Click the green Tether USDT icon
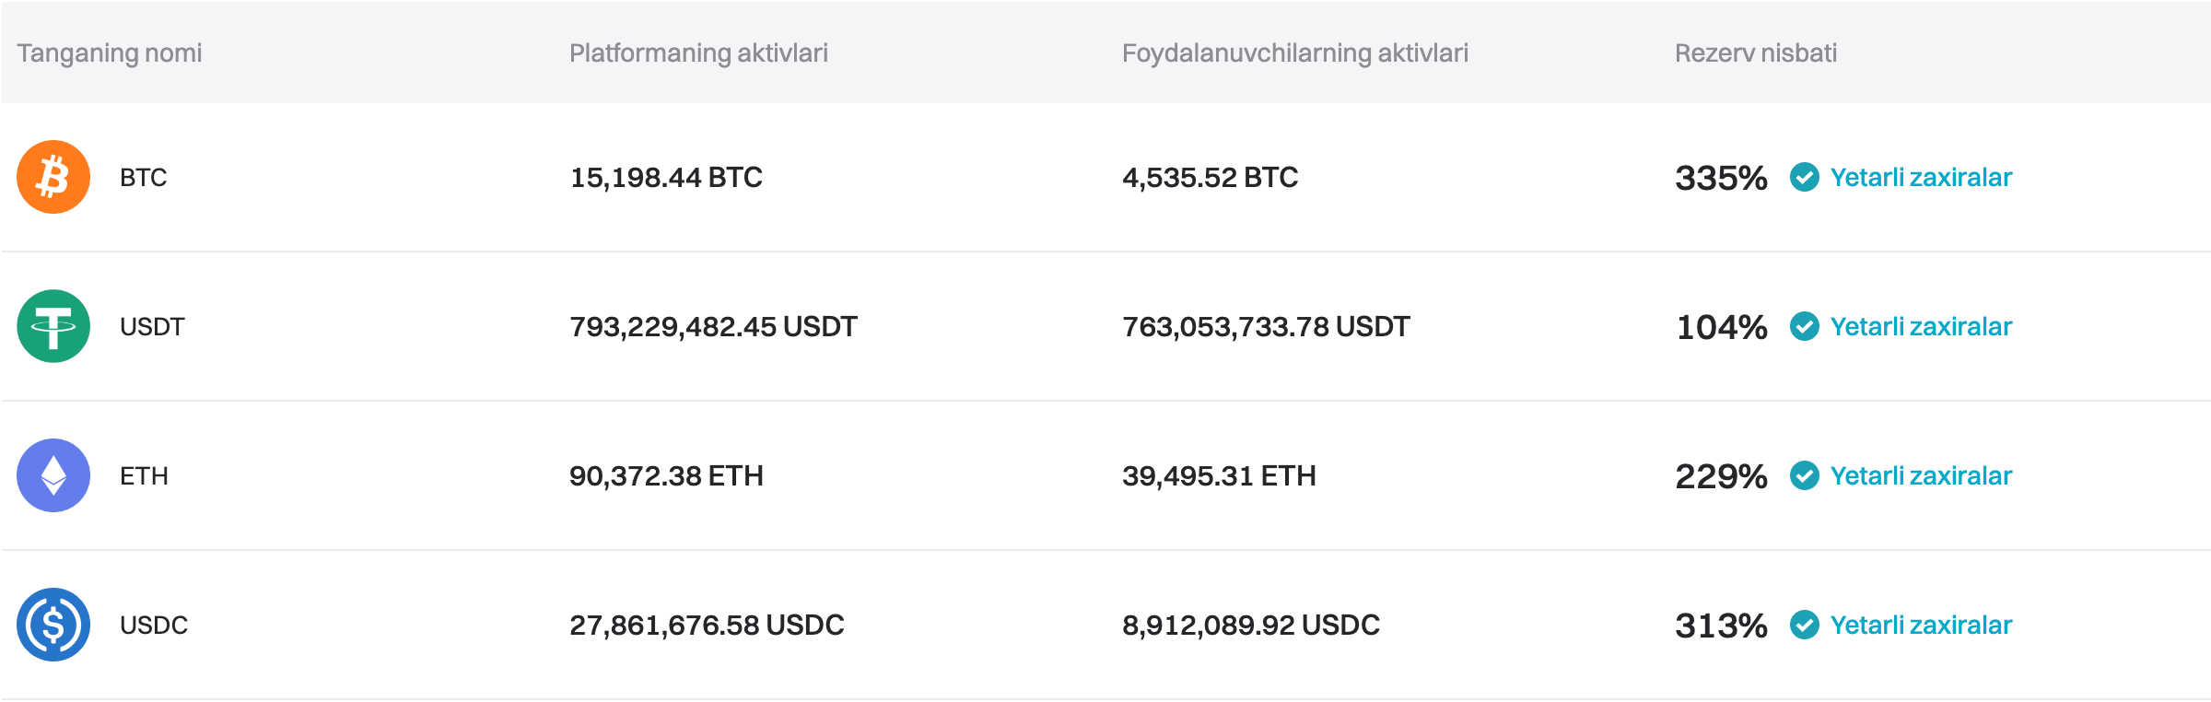Viewport: 2211px width, 702px height. (53, 326)
